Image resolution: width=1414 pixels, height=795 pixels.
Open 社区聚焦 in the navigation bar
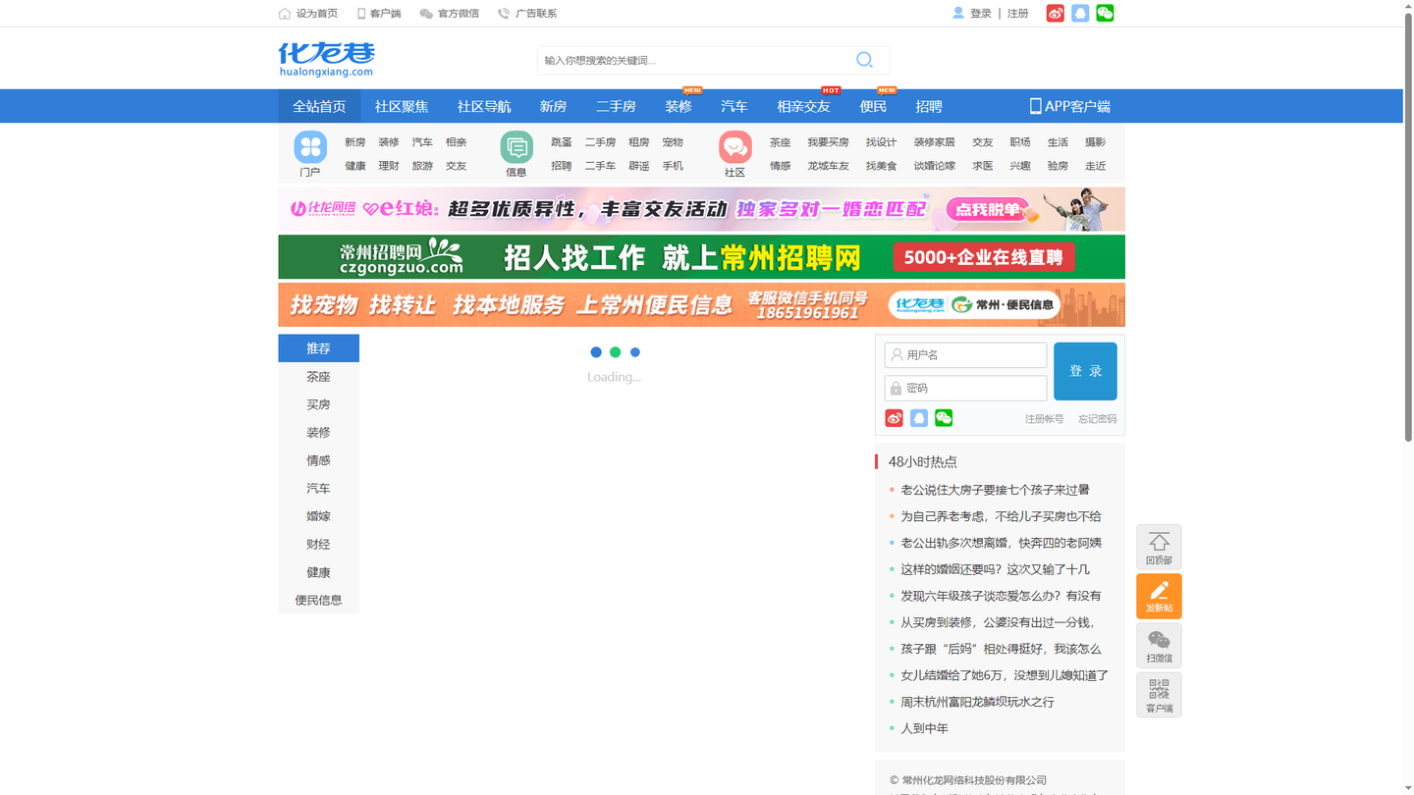[402, 106]
